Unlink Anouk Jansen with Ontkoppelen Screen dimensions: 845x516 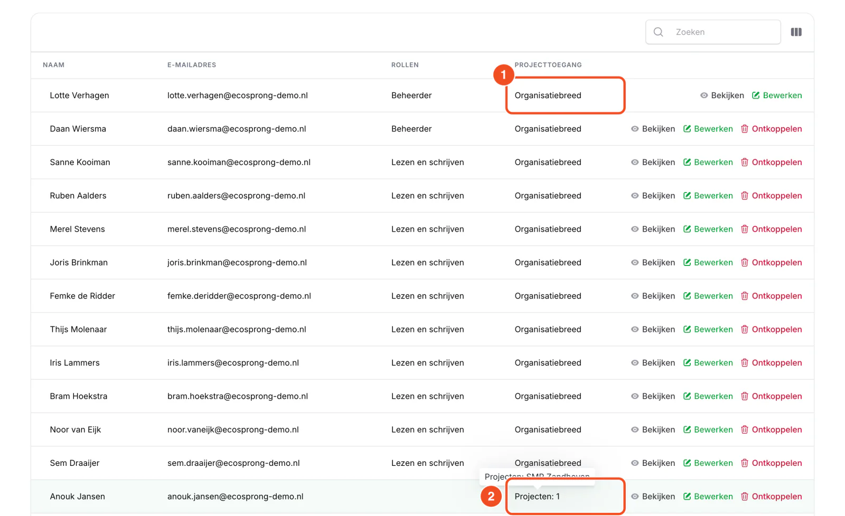pos(771,496)
